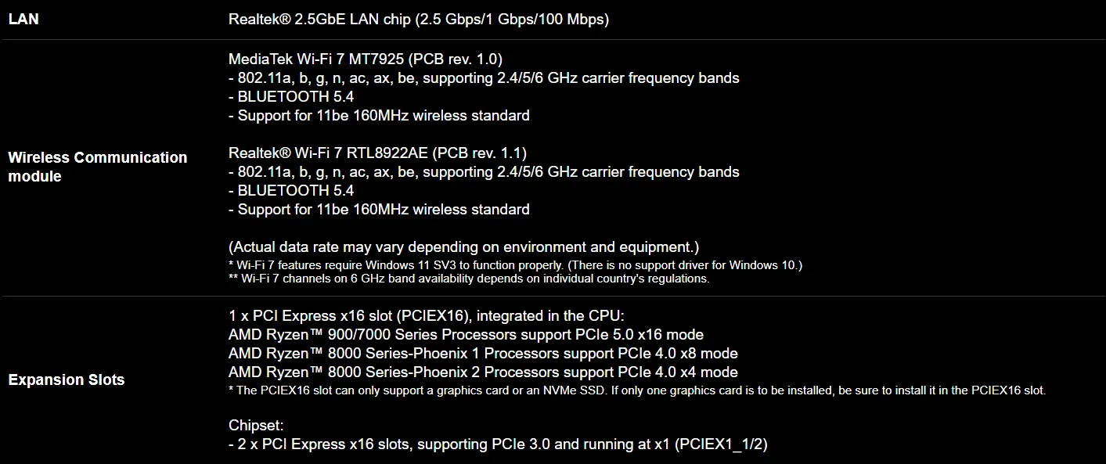Click the Phoenix 1 PCIe 4.0 x8 line
This screenshot has height=464, width=1106.
pos(483,354)
